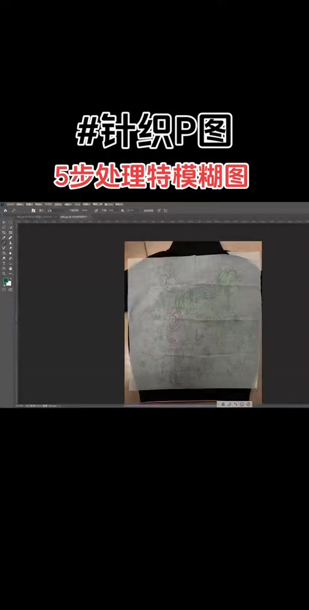The height and width of the screenshot is (610, 309).
Task: Toggle pressure for opacity icon in options bar
Action: [x=96, y=211]
